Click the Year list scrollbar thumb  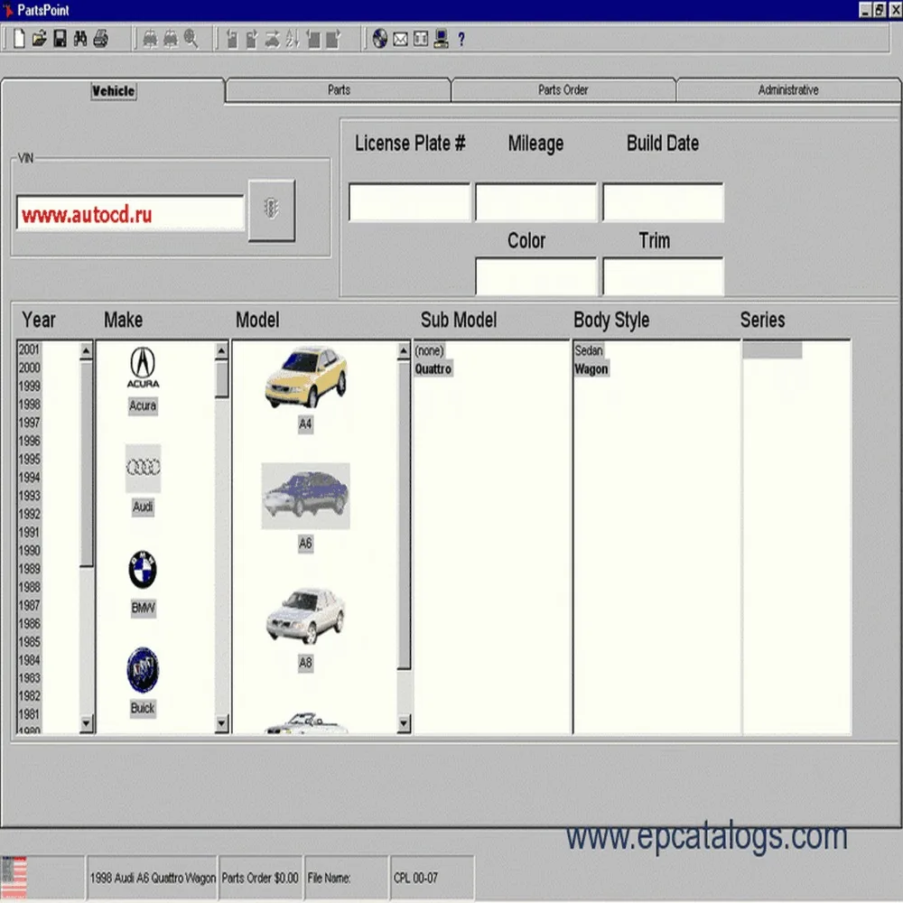(87, 463)
